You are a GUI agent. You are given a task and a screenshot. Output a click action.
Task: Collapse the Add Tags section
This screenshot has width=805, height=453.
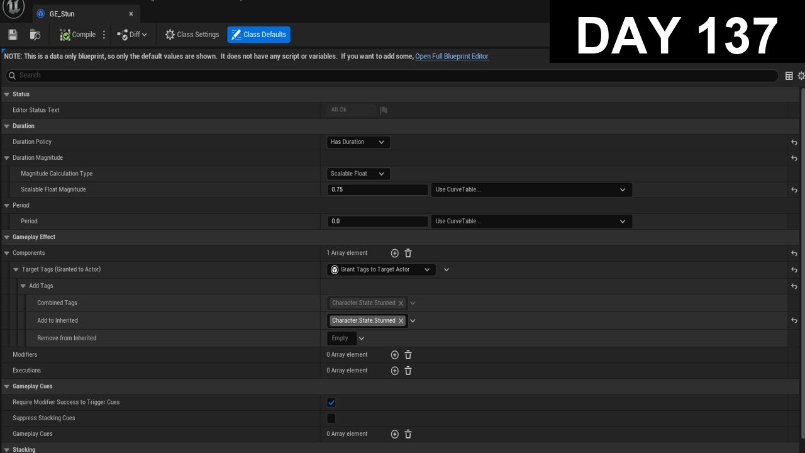(x=23, y=286)
